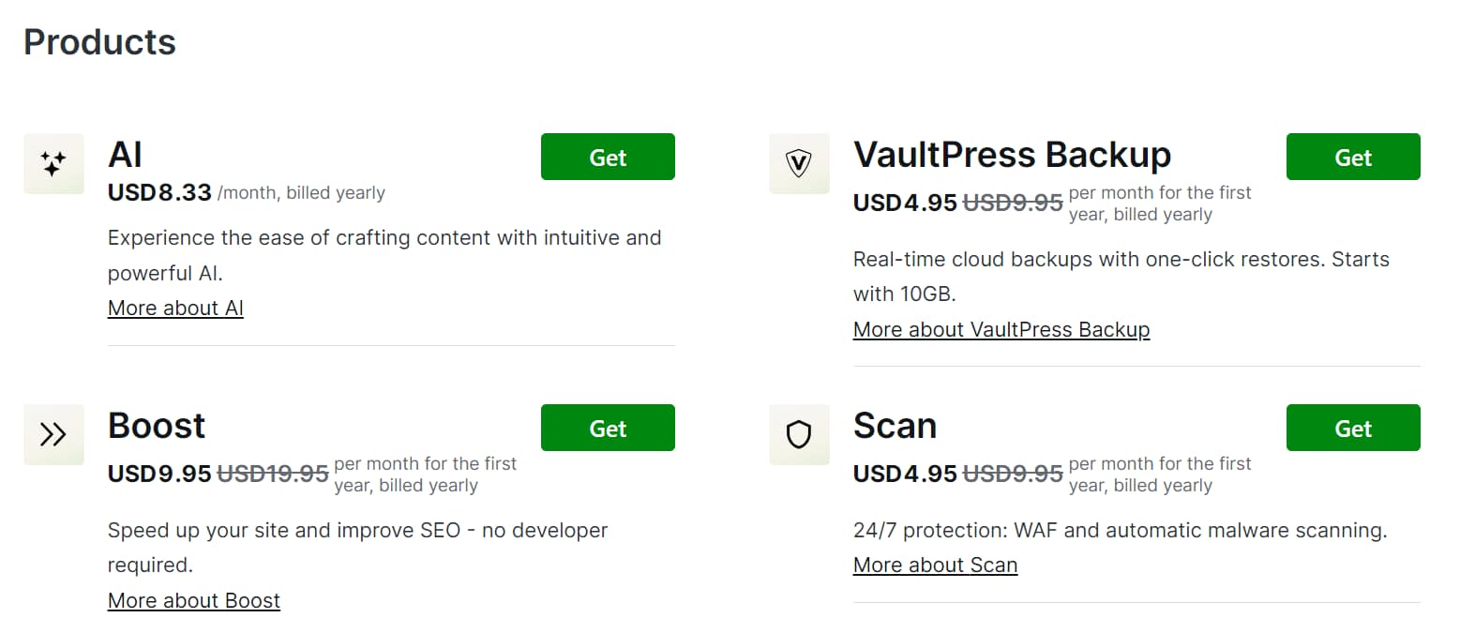
Task: Get the VaultPress Backup product
Action: coord(1352,158)
